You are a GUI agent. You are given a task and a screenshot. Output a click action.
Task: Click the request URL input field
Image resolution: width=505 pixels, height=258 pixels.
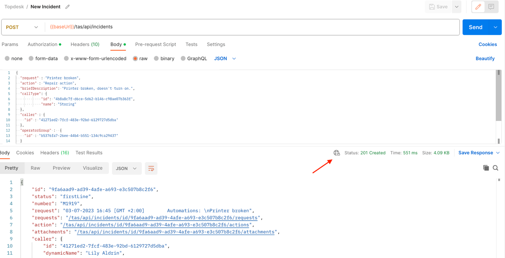(x=252, y=27)
